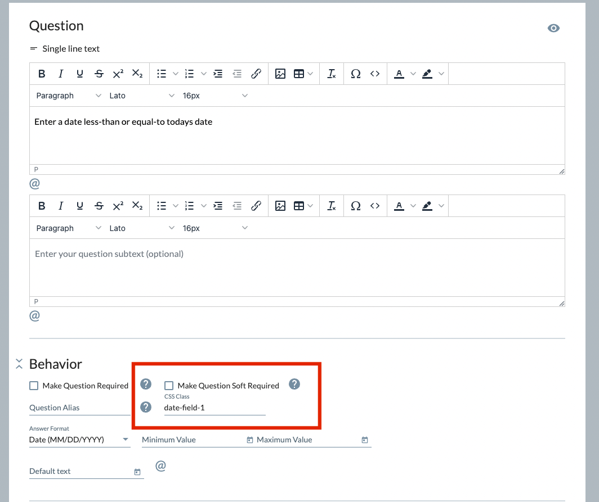Toggle the preview eye icon

click(554, 28)
